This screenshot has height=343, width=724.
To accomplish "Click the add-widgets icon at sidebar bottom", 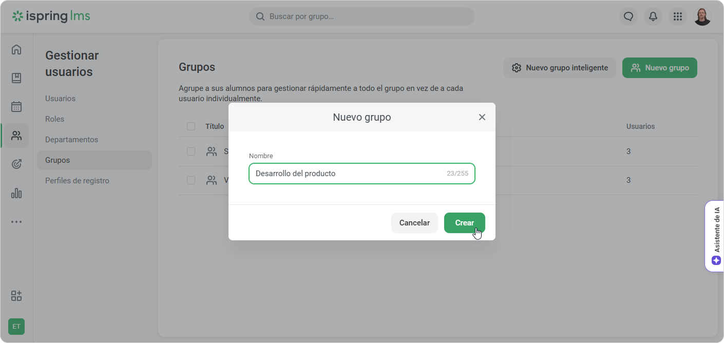I will point(16,296).
